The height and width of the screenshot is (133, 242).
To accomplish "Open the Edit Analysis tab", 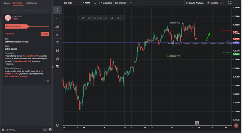I will [x=32, y=3].
